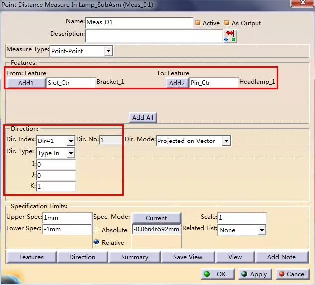Switch to the Summary tab button
The height and width of the screenshot is (285, 315).
point(135,257)
